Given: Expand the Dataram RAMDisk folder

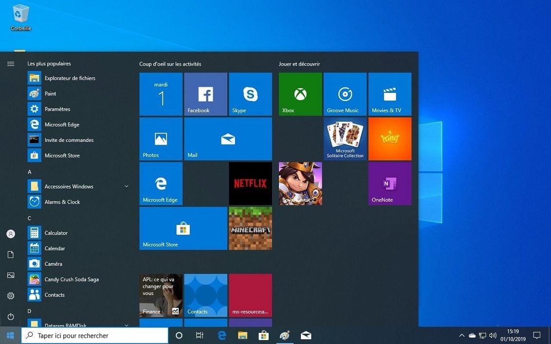Looking at the screenshot, I should (x=79, y=323).
